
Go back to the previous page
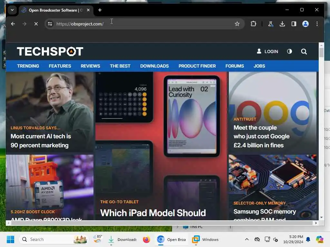(13, 24)
